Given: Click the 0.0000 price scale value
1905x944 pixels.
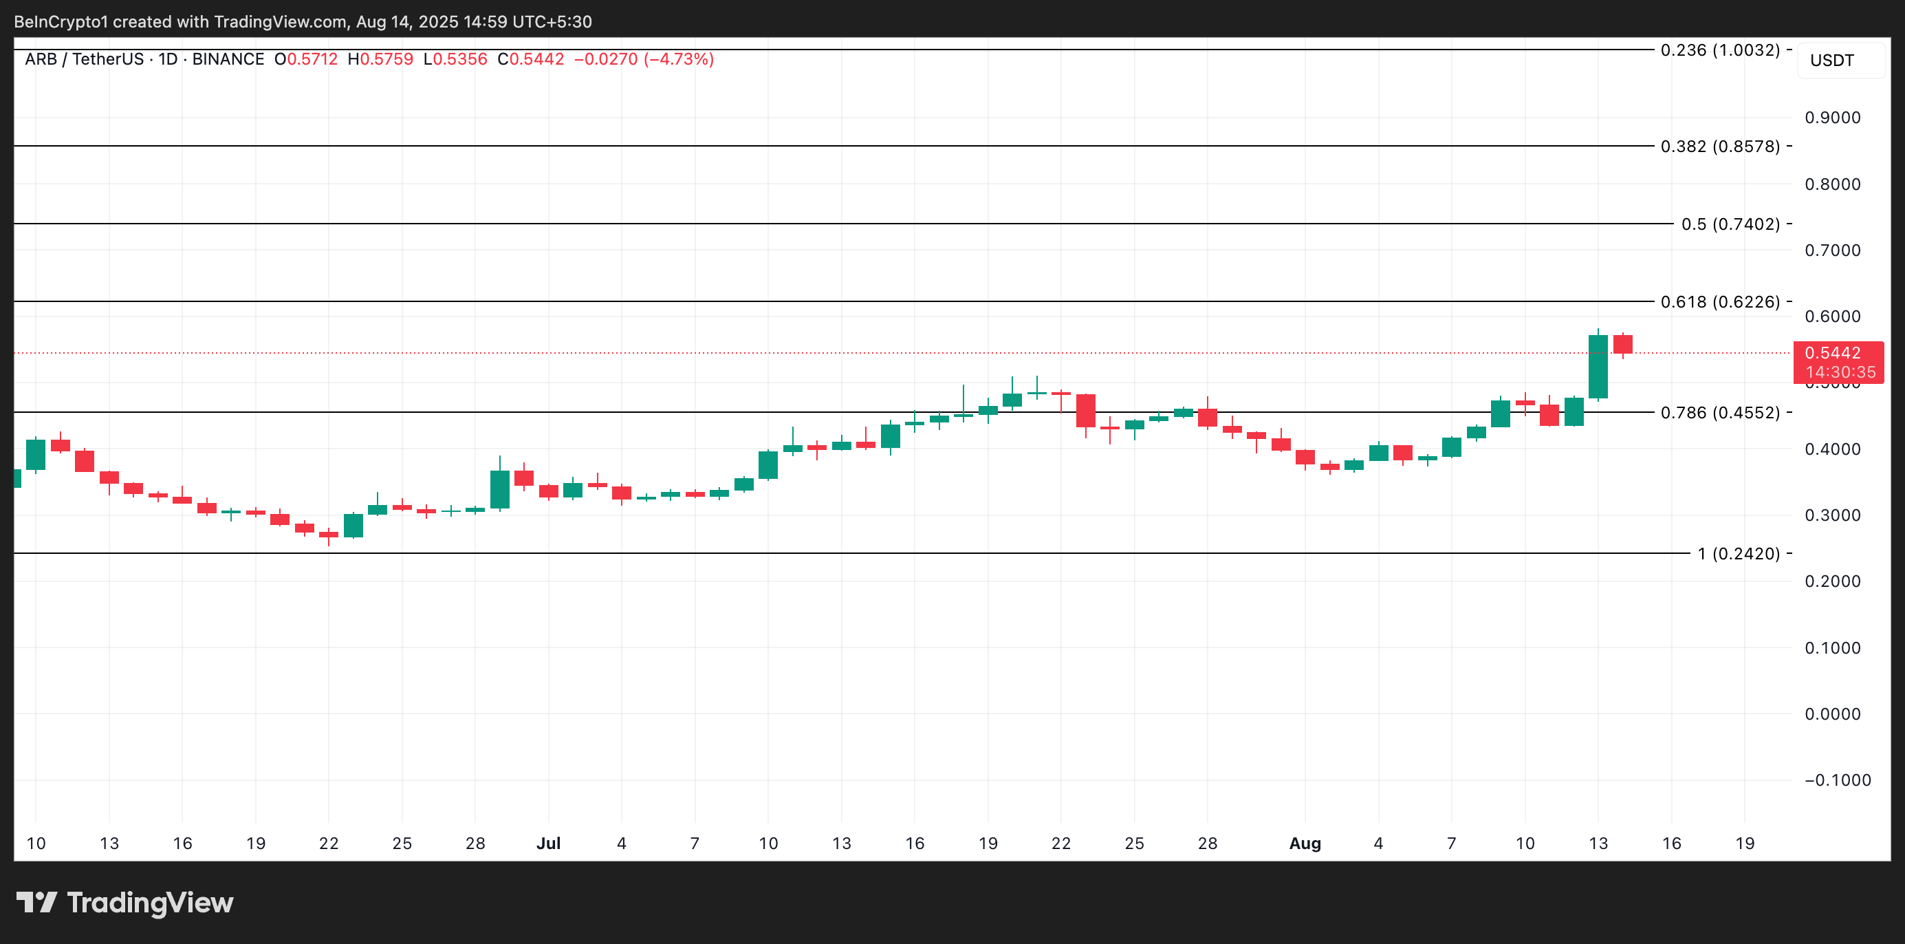Looking at the screenshot, I should tap(1832, 714).
